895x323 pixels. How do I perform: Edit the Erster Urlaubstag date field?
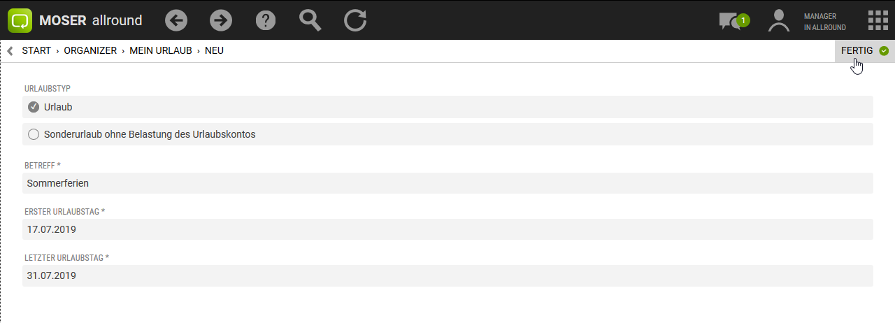coord(447,229)
